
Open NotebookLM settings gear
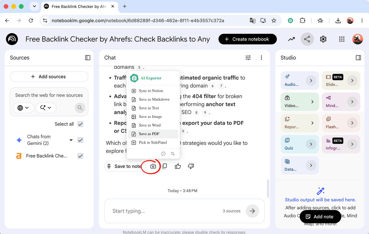click(x=323, y=39)
